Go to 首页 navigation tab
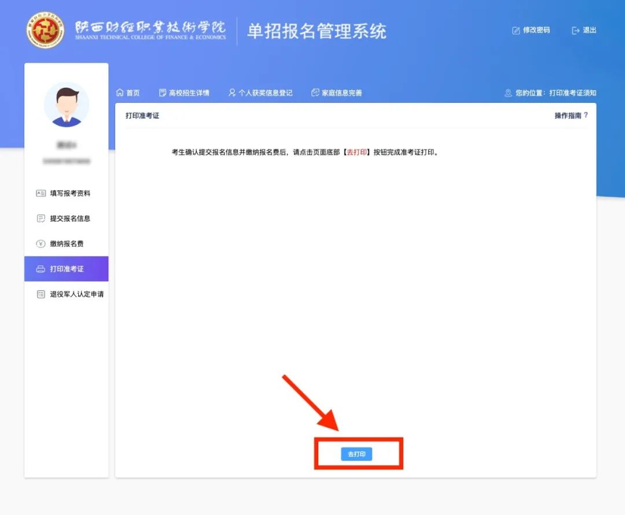 (x=133, y=93)
